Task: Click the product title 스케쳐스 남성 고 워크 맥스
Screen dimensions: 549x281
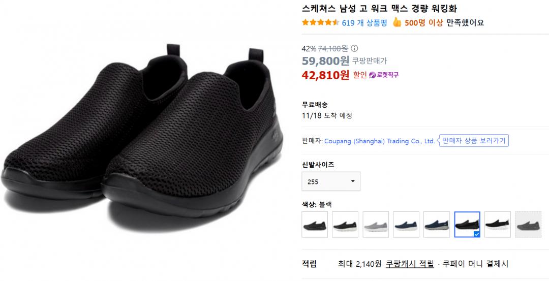Action: tap(376, 9)
